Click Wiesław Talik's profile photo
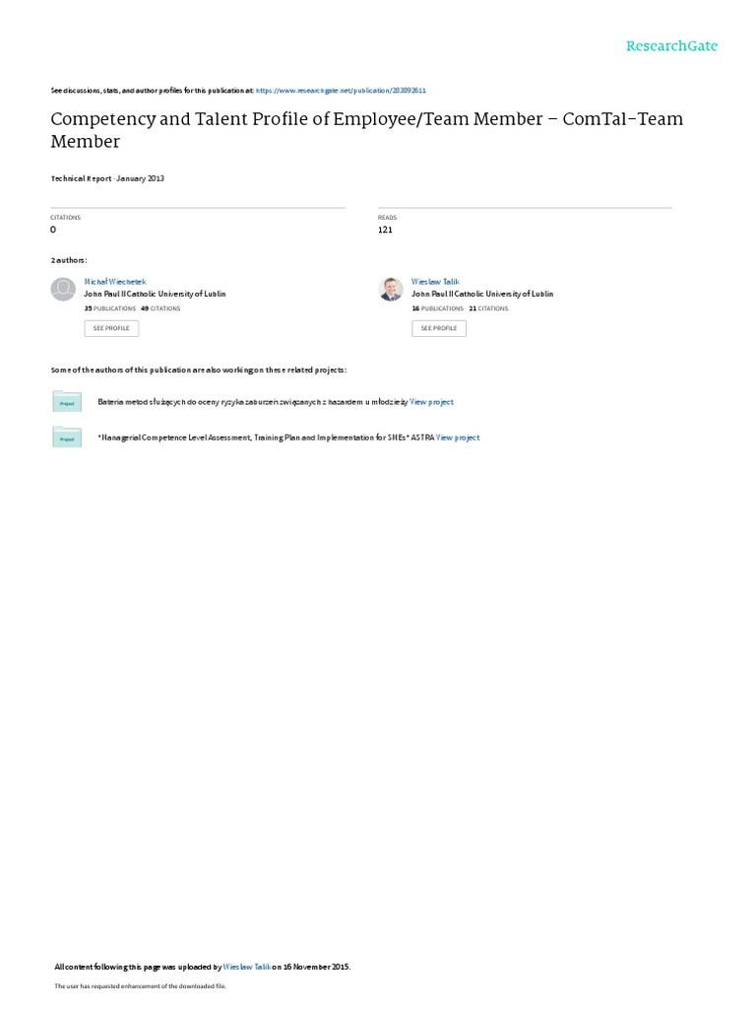The width and height of the screenshot is (756, 1009). point(391,289)
